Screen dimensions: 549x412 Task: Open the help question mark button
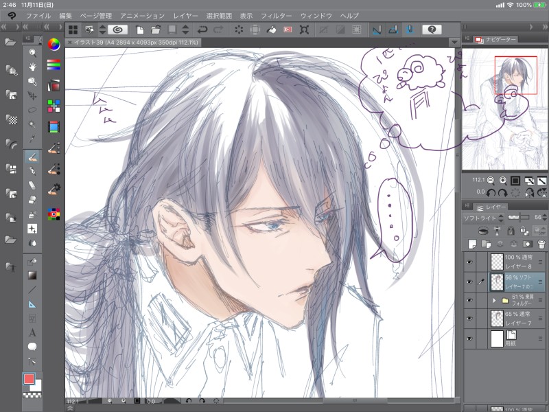coord(432,30)
